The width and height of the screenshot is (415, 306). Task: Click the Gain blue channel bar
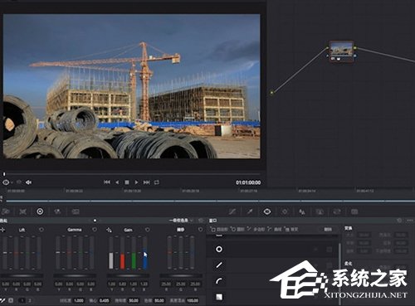pyautogui.click(x=145, y=252)
